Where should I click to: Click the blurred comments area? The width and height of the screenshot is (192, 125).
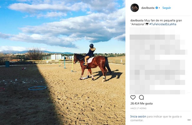[x=158, y=61]
